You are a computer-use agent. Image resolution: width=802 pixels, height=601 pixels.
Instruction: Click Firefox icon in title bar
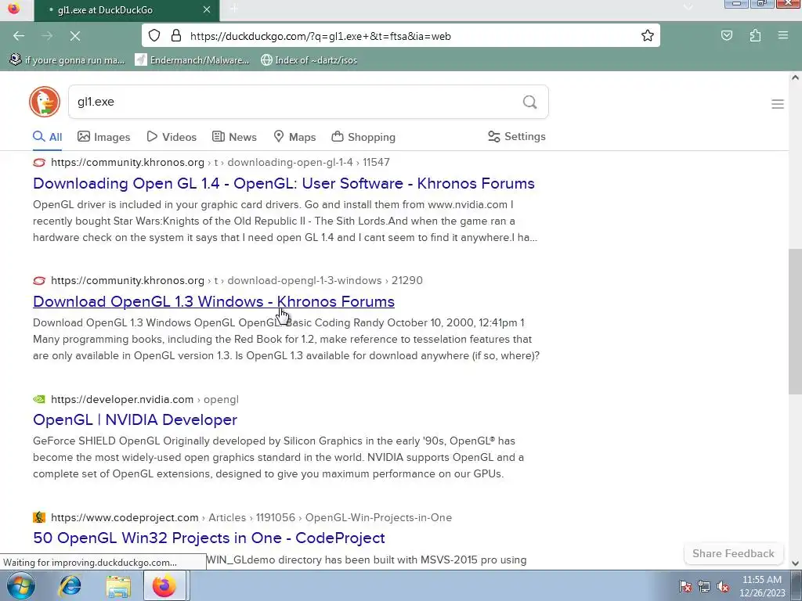14,9
